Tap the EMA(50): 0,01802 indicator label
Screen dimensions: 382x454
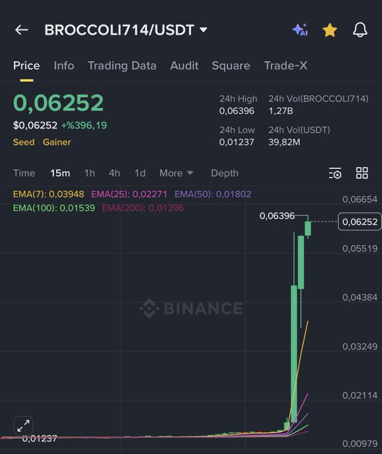pyautogui.click(x=212, y=194)
